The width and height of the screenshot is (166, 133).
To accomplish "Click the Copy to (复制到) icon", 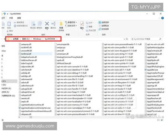I will pos(39,25).
